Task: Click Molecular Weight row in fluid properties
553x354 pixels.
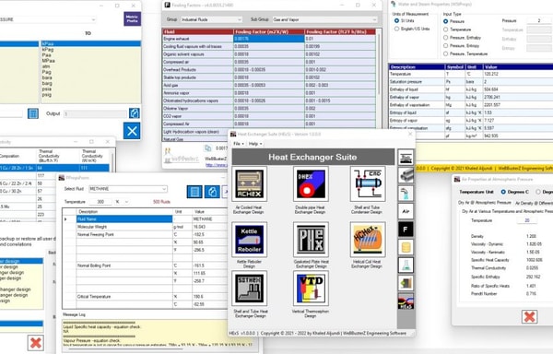Action: (146, 227)
